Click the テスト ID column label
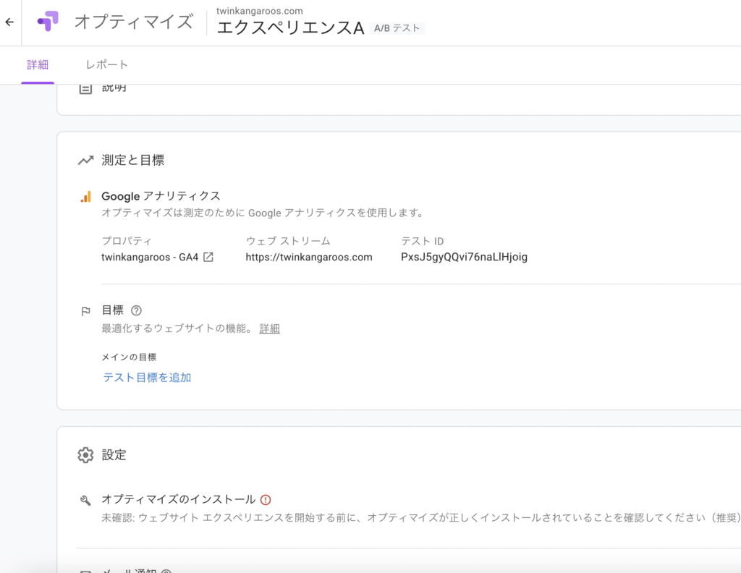Screen dimensions: 741x573 coord(422,241)
